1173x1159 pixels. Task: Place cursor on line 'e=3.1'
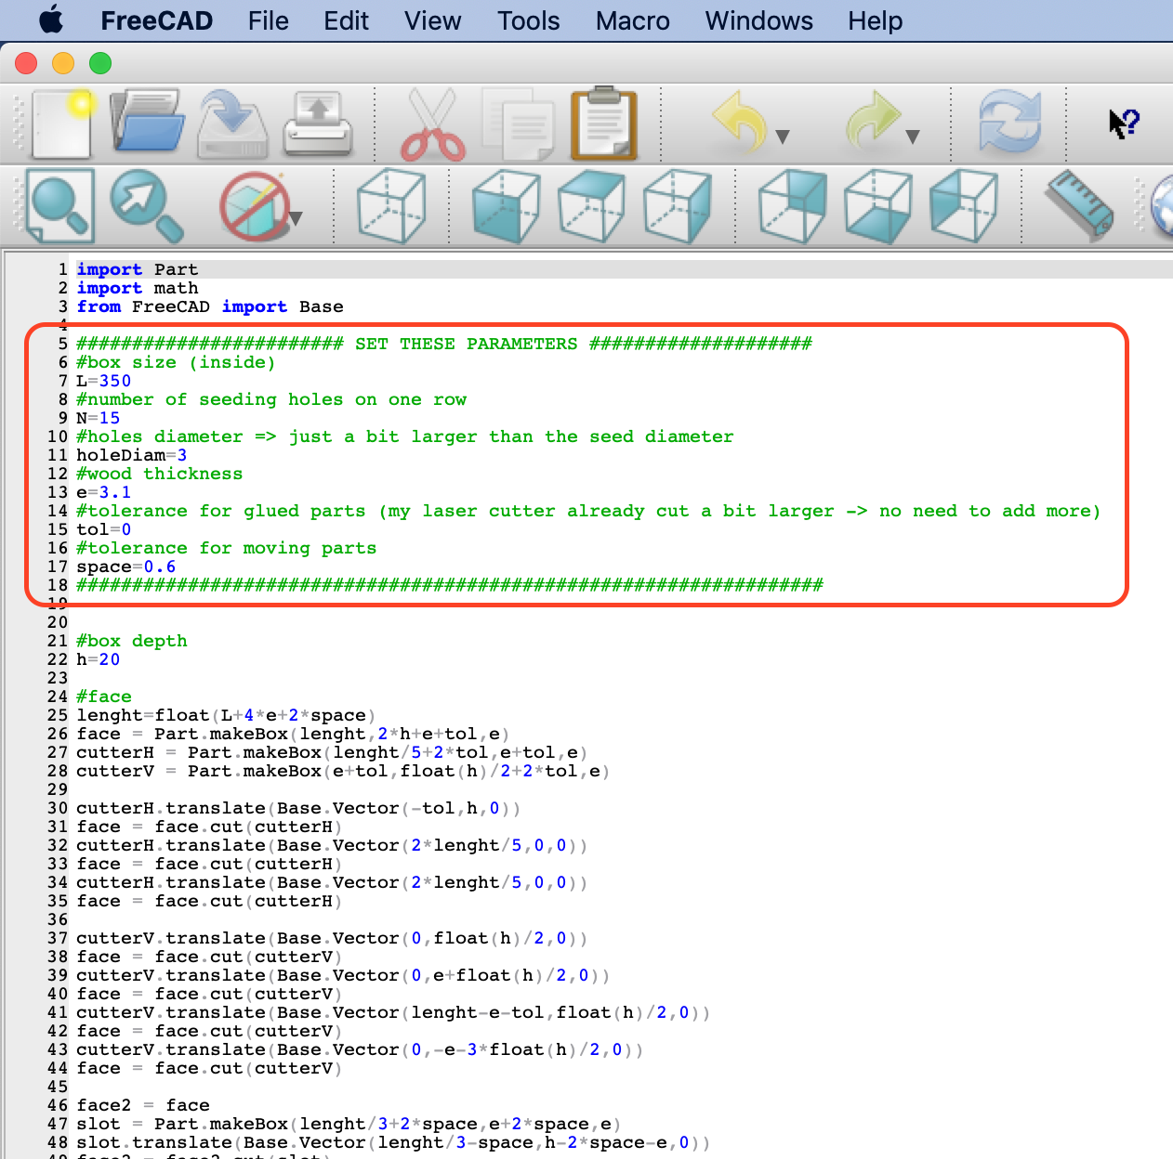[x=103, y=492]
